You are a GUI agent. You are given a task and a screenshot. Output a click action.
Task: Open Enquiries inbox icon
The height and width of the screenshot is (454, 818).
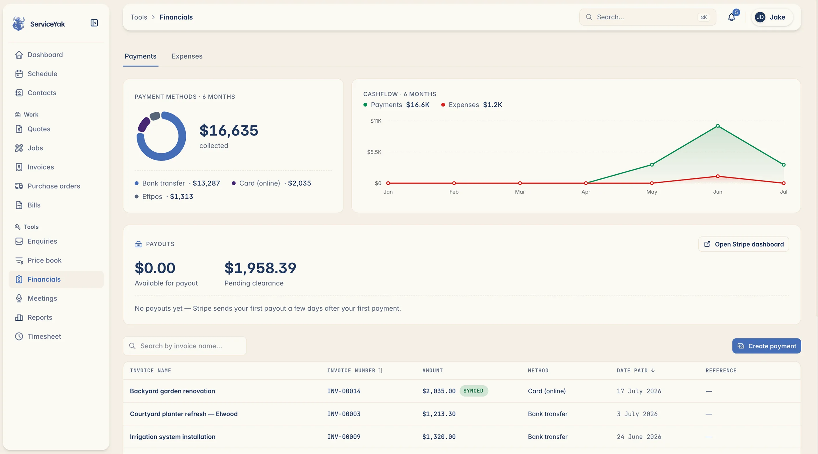[19, 241]
